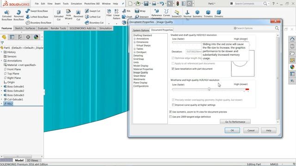The width and height of the screenshot is (296, 166).
Task: Expand Annotations in options tree
Action: (135, 39)
